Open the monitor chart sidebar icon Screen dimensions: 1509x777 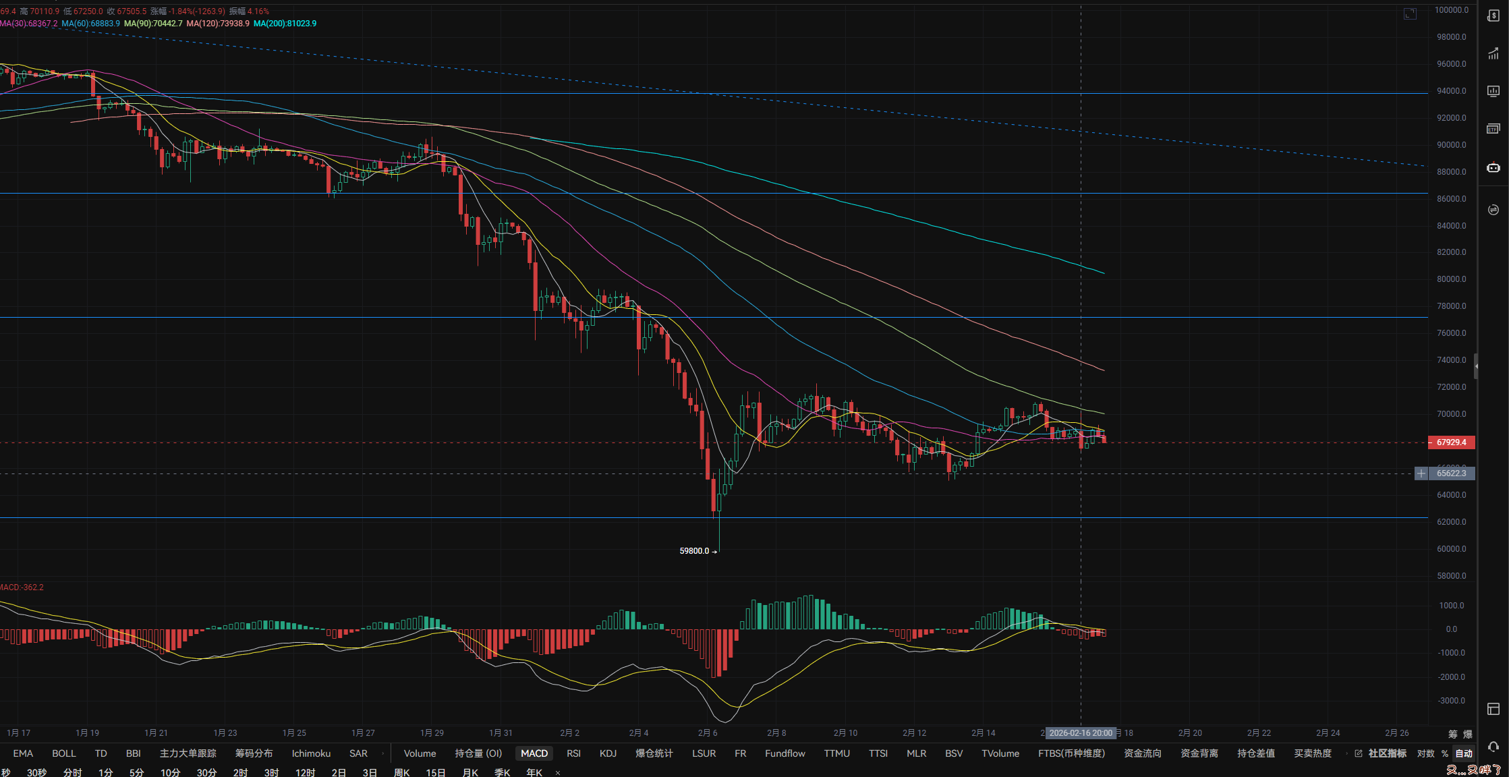click(1493, 91)
